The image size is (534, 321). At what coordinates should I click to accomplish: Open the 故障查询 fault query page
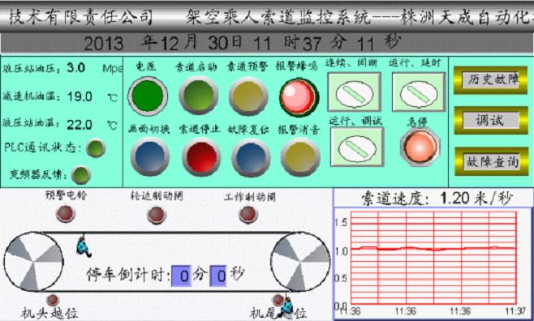(491, 161)
